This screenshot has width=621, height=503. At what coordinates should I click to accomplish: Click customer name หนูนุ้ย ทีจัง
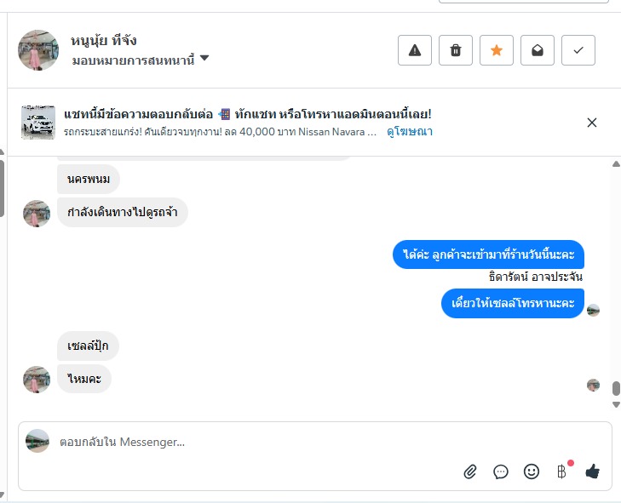click(x=105, y=41)
